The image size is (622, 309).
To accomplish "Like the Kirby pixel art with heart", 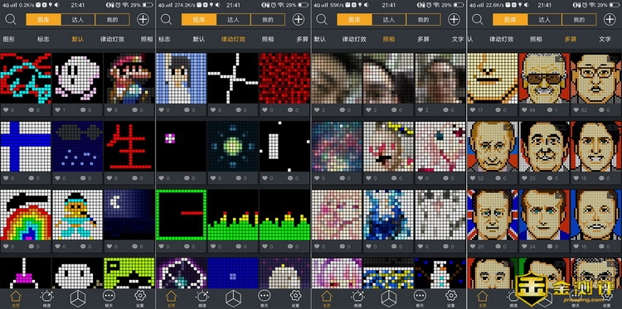I will tap(57, 110).
